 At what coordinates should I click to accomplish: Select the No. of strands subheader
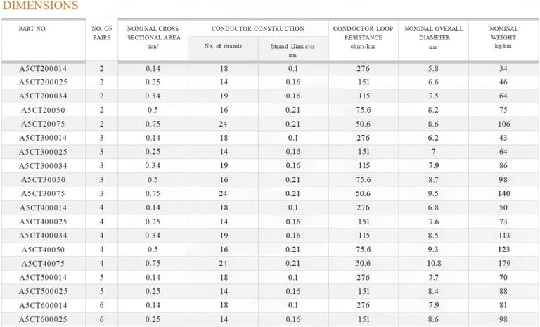(x=223, y=46)
